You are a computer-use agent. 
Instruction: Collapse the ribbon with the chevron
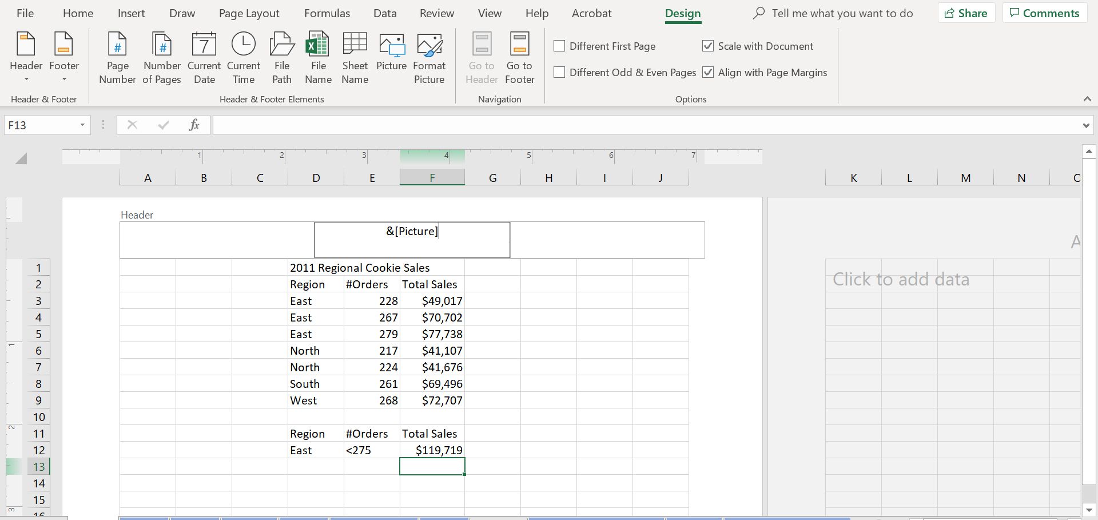1087,99
